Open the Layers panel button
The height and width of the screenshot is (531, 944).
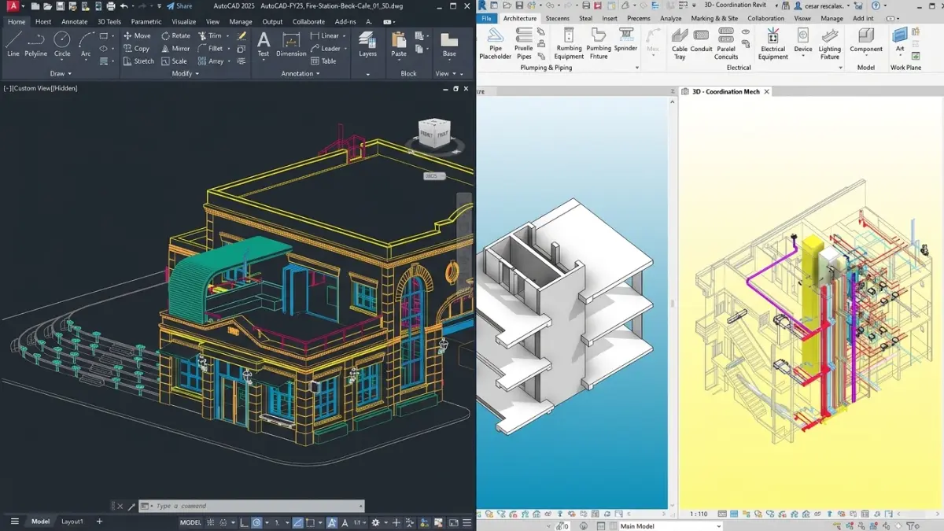(x=367, y=44)
